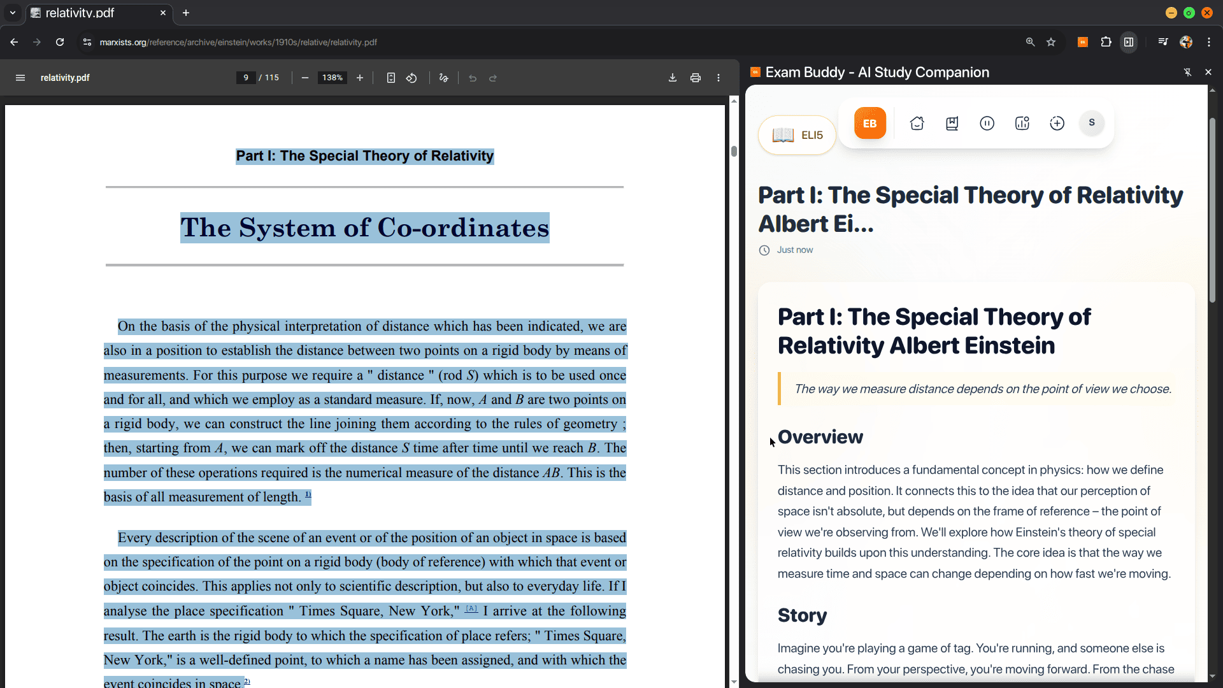This screenshot has width=1223, height=688.
Task: Rotate the PDF counterclockwise
Action: [411, 78]
